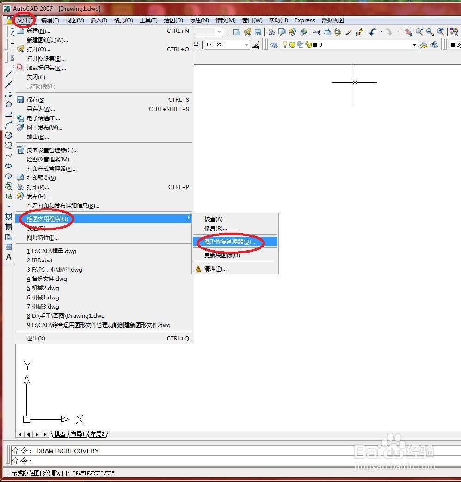Select 清理(P)... in the submenu

pyautogui.click(x=235, y=269)
